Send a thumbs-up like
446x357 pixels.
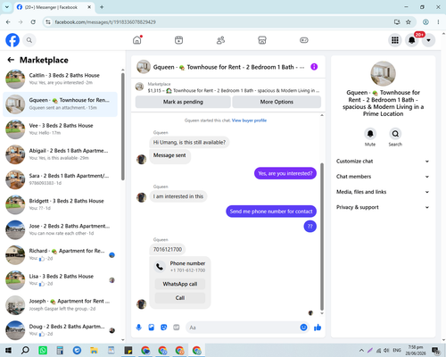coord(318,328)
